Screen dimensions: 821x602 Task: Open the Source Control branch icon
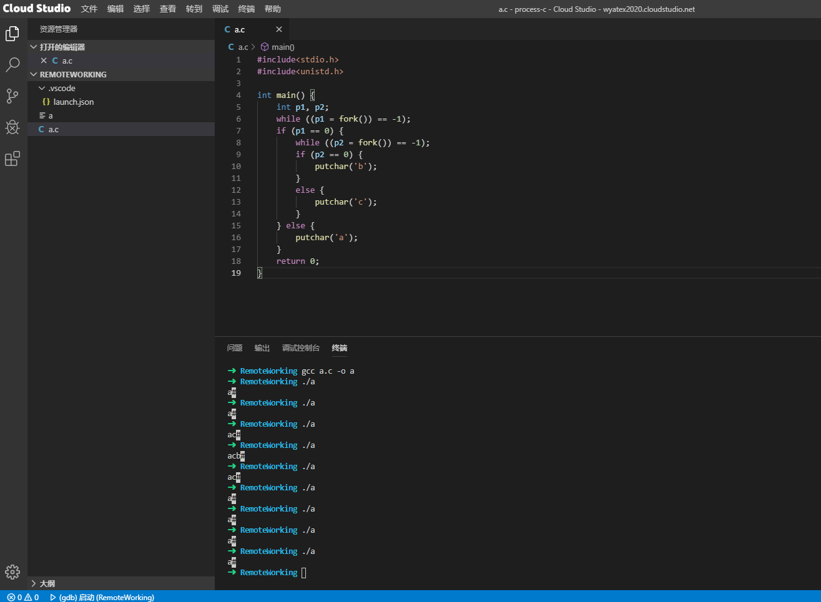click(x=12, y=96)
